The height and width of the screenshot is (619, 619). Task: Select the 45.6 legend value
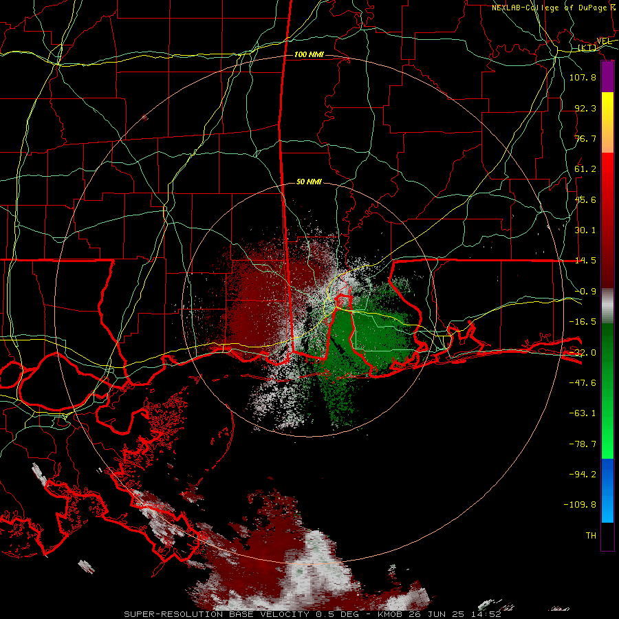click(x=585, y=199)
